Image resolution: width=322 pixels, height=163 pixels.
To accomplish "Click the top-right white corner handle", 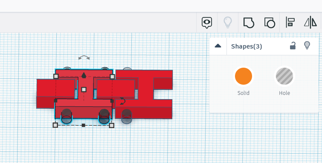I will (112, 77).
